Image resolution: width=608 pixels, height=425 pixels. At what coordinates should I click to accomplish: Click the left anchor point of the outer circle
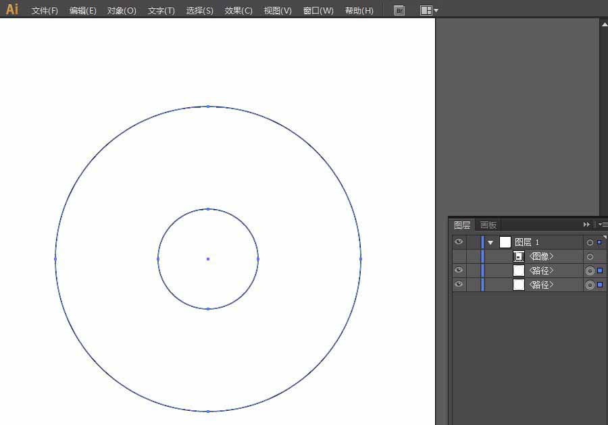pyautogui.click(x=55, y=259)
